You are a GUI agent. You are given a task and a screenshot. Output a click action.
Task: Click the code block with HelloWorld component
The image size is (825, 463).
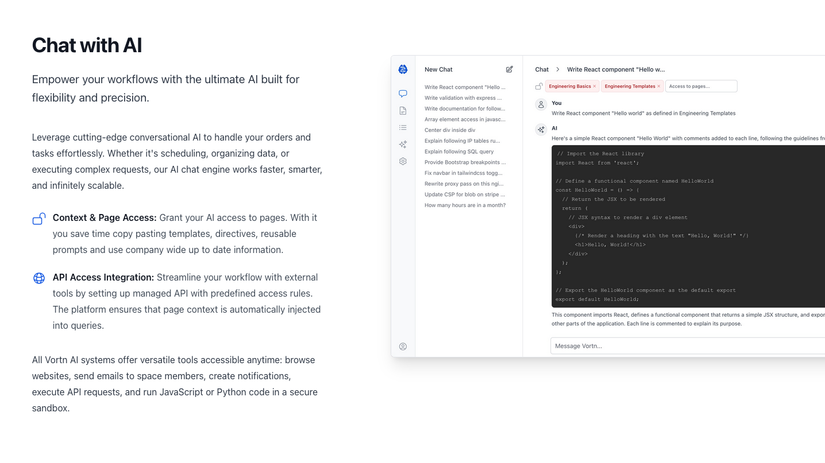coord(688,226)
